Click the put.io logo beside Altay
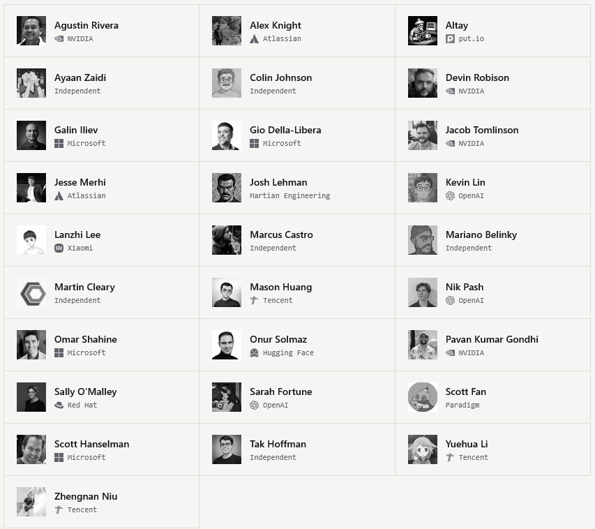Viewport: 595px width, 529px height. click(450, 39)
